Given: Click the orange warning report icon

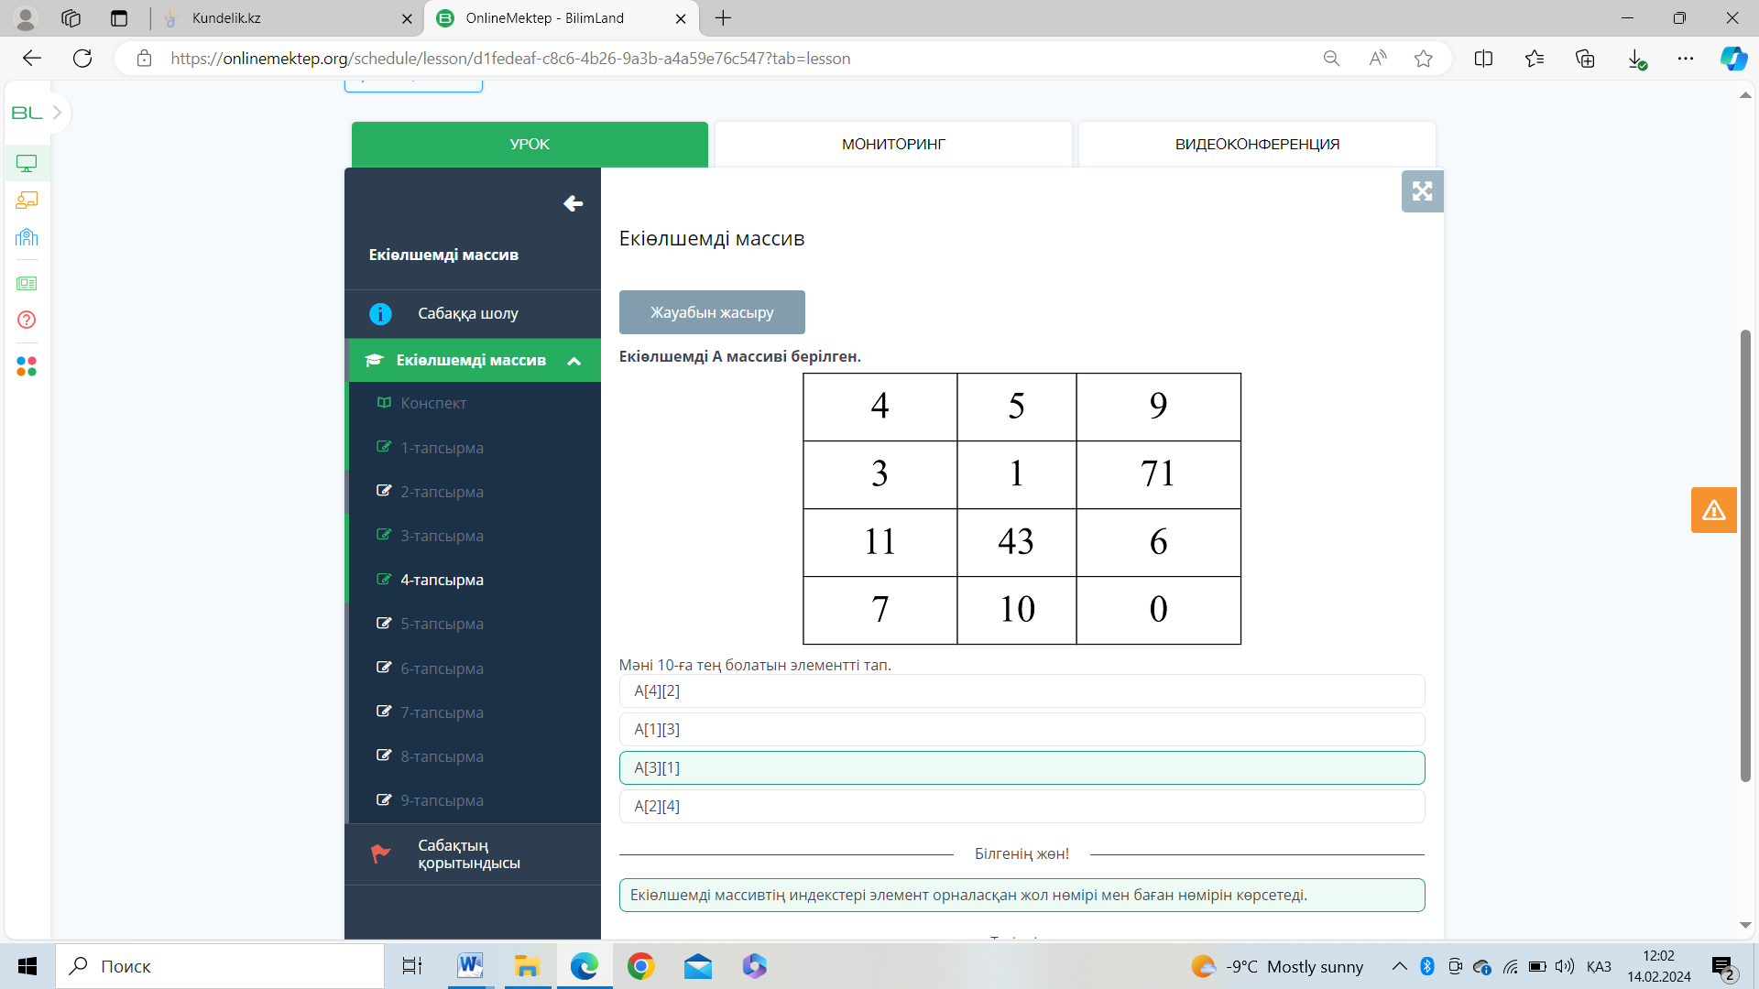Looking at the screenshot, I should click(x=1713, y=510).
